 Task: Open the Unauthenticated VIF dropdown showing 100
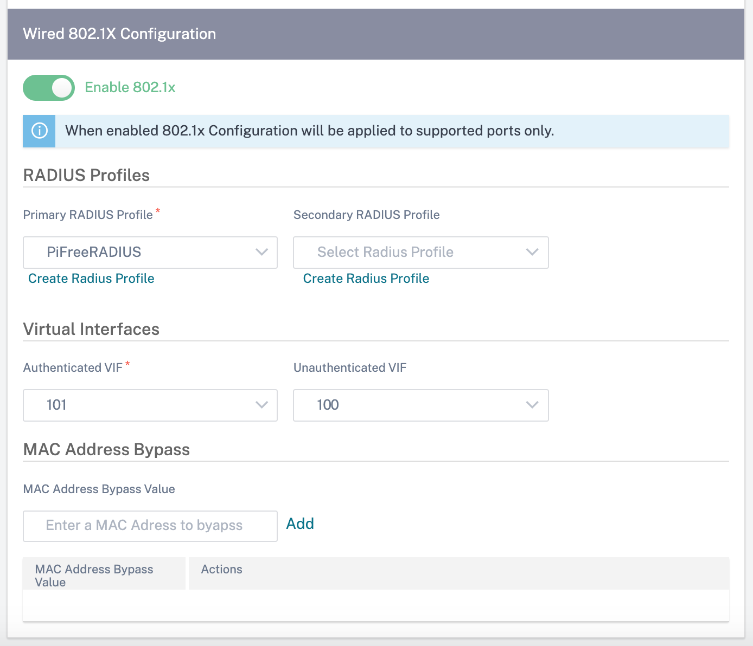421,405
